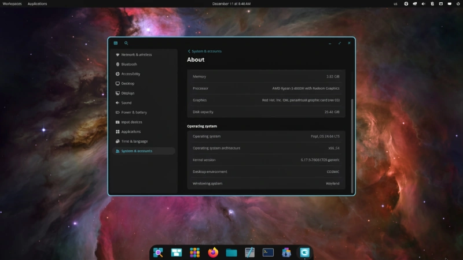463x260 pixels.
Task: Click the Pop!_OS 24.04 LTS value
Action: 325,136
